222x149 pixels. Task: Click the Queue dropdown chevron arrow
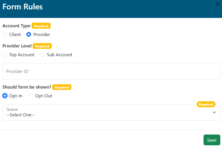click(214, 112)
